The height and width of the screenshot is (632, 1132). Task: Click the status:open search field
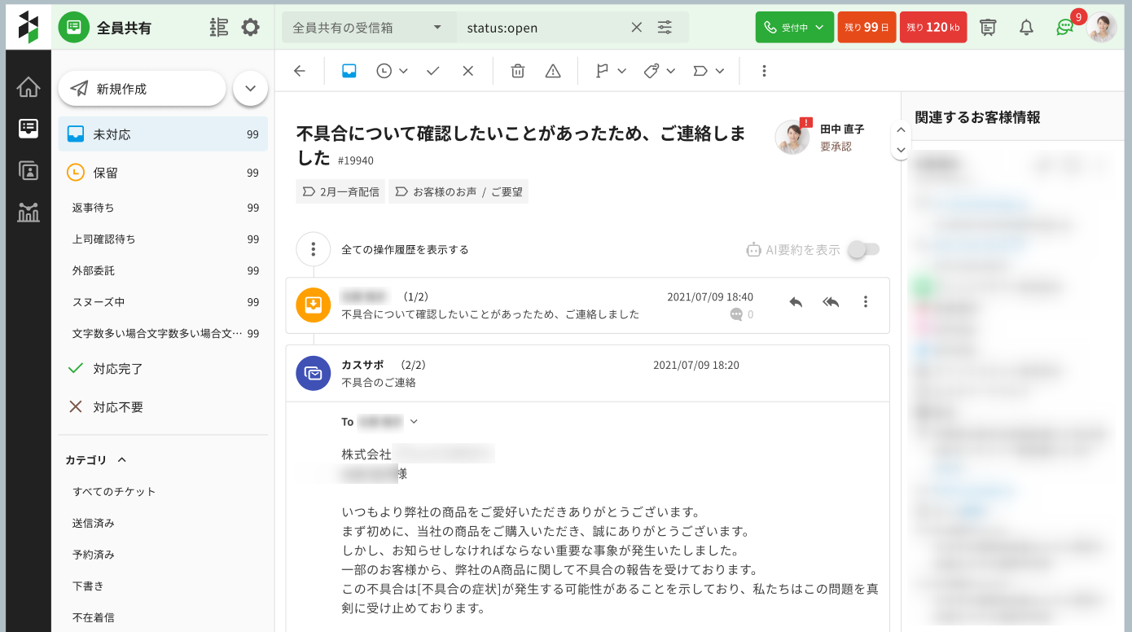[542, 27]
